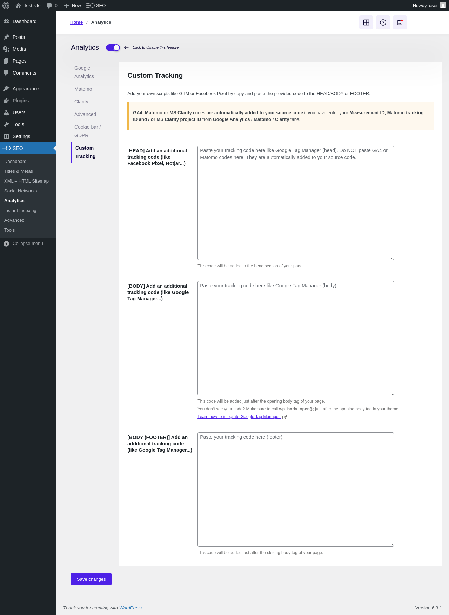Open SEO menu in top admin bar

96,6
